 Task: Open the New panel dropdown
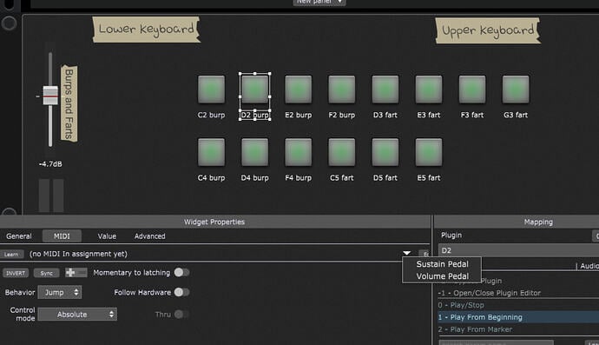pyautogui.click(x=319, y=2)
